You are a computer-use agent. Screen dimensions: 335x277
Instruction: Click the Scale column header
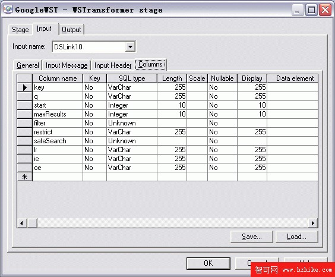point(197,78)
